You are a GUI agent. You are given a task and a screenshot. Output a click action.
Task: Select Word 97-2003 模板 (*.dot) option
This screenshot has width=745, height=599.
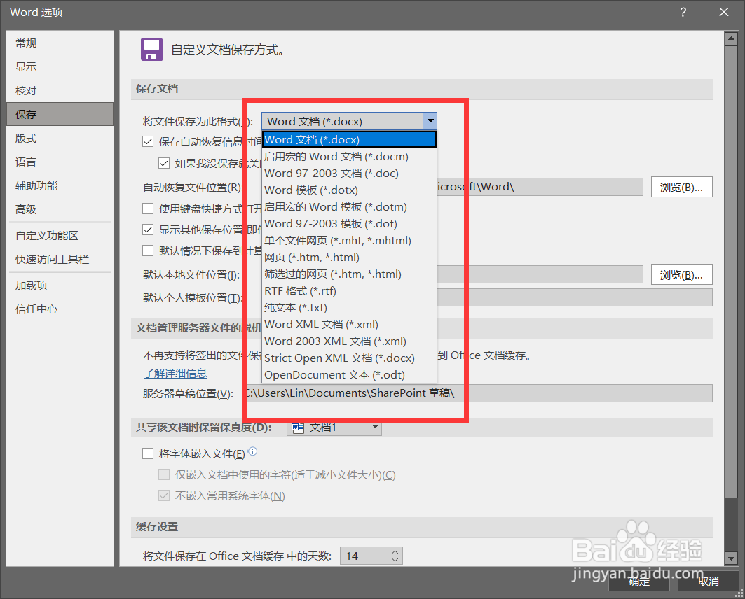pyautogui.click(x=349, y=224)
